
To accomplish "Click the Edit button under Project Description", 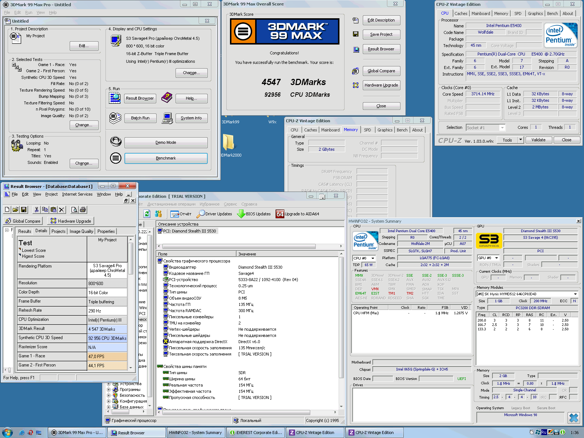I will (x=84, y=46).
